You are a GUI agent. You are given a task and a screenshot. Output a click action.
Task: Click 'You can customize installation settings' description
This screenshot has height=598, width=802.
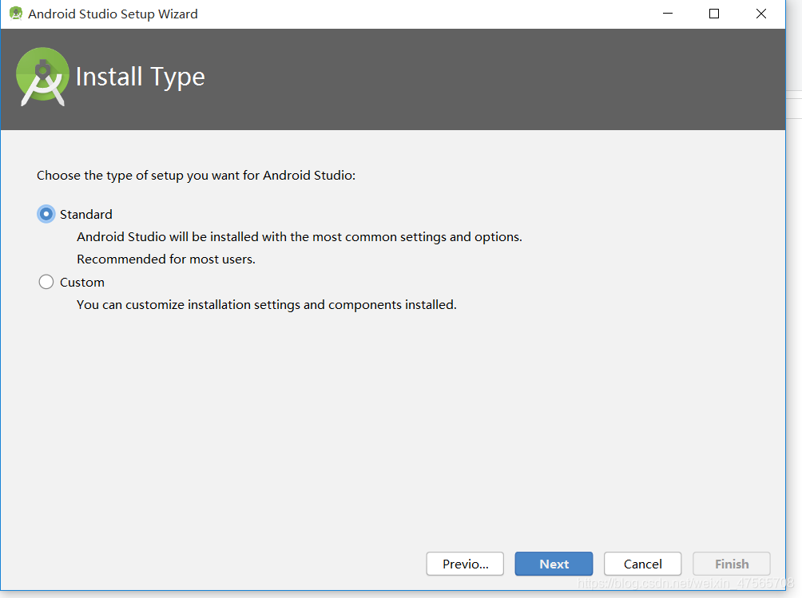coord(267,305)
